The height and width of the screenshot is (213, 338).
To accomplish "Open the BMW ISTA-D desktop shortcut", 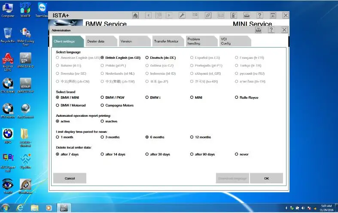I will (x=25, y=61).
